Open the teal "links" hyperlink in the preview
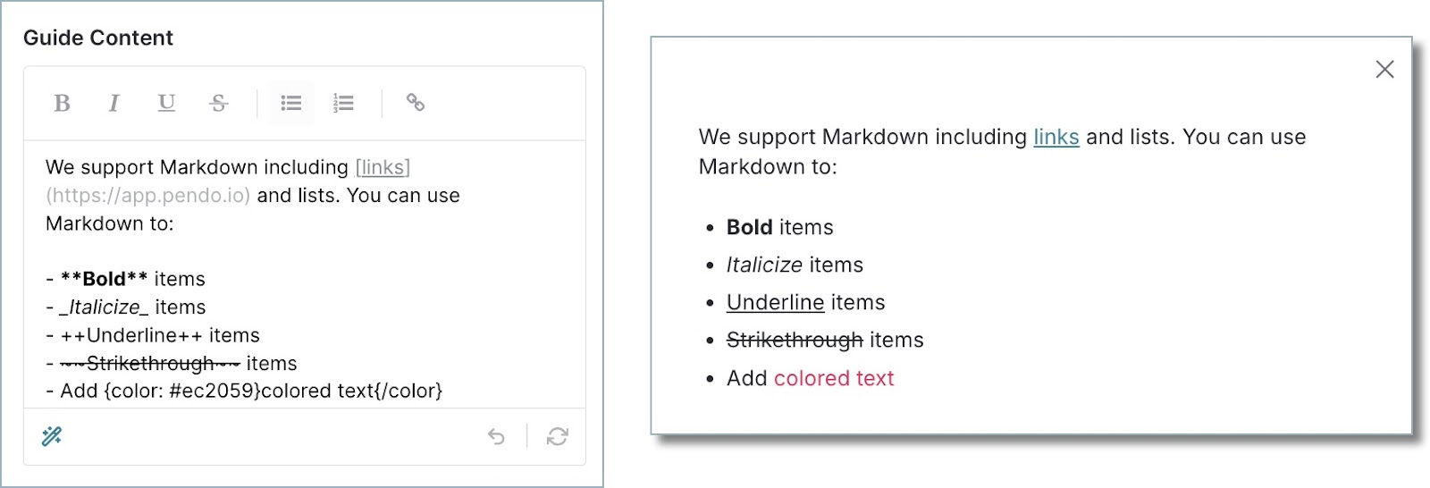The width and height of the screenshot is (1430, 488). [x=1056, y=137]
